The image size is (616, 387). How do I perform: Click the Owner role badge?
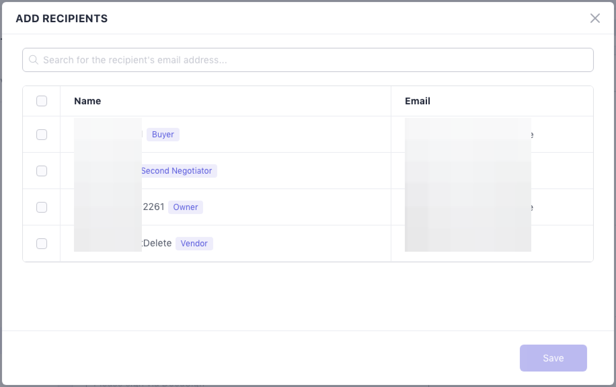click(x=185, y=207)
